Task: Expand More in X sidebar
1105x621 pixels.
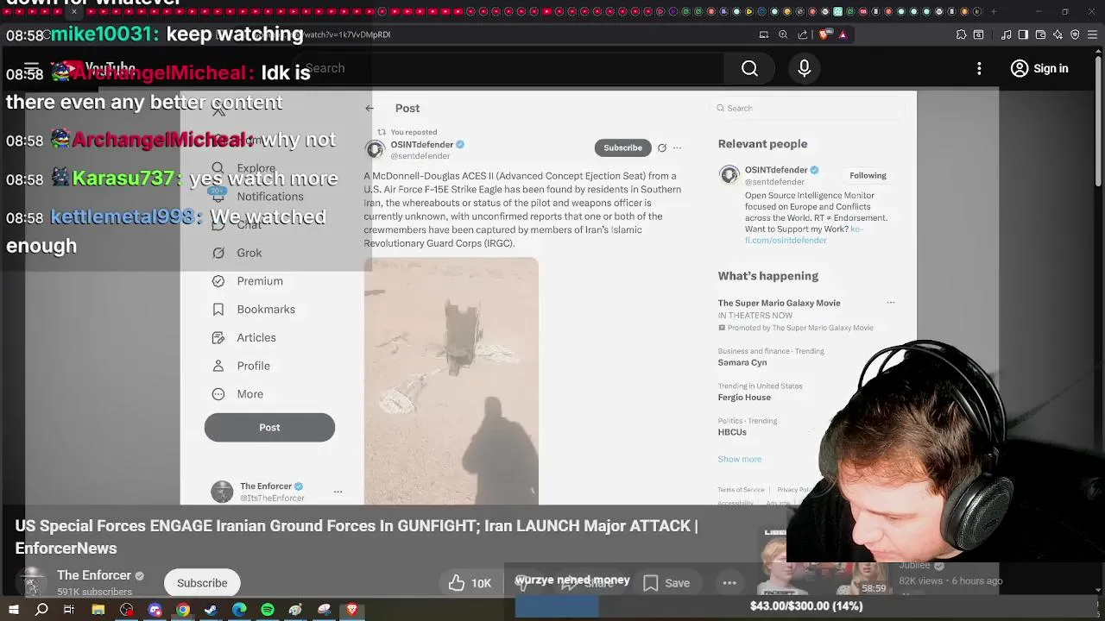Action: (237, 394)
